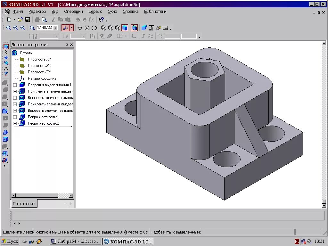
Task: Save the model with the floppy icon
Action: click(28, 20)
